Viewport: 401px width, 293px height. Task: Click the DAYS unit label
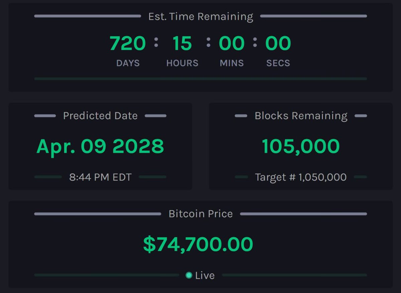[x=128, y=63]
